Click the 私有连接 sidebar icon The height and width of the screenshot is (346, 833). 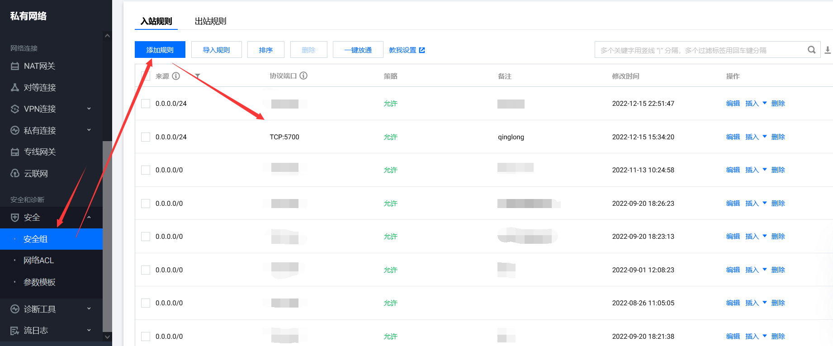(15, 130)
